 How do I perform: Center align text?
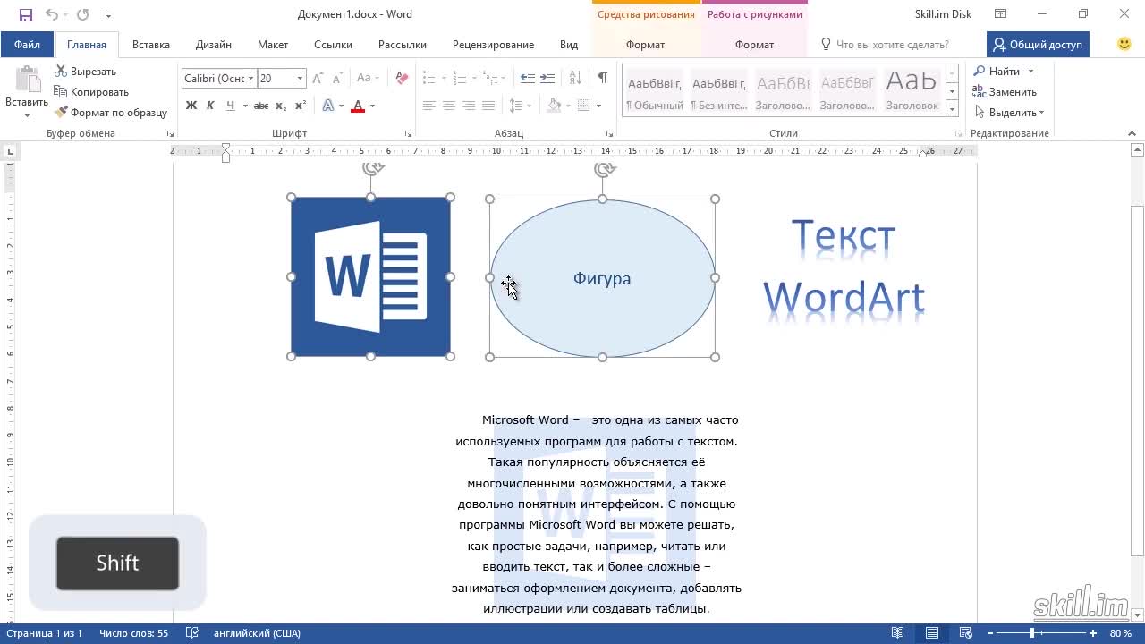[449, 106]
